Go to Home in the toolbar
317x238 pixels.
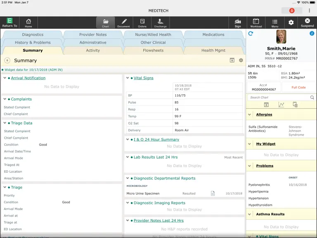[28, 22]
